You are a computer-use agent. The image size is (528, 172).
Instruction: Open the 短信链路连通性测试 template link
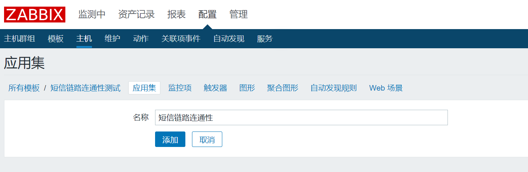pyautogui.click(x=85, y=88)
